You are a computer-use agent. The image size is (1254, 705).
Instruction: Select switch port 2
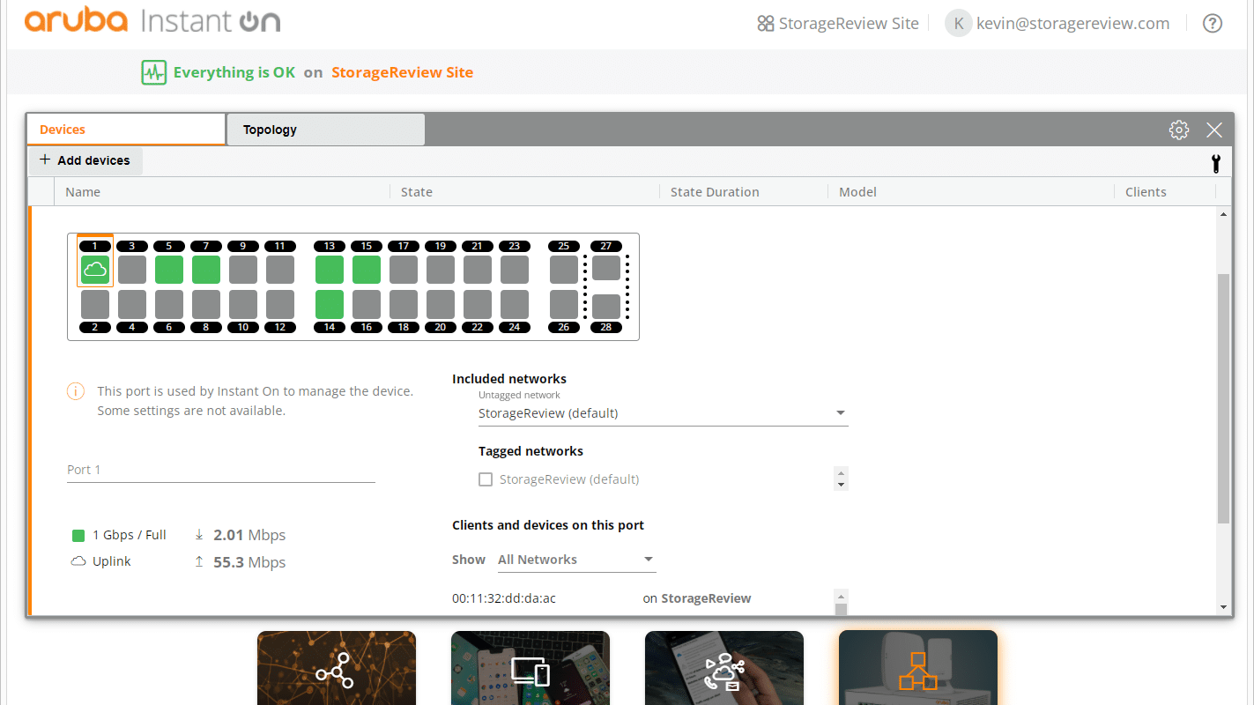point(95,304)
